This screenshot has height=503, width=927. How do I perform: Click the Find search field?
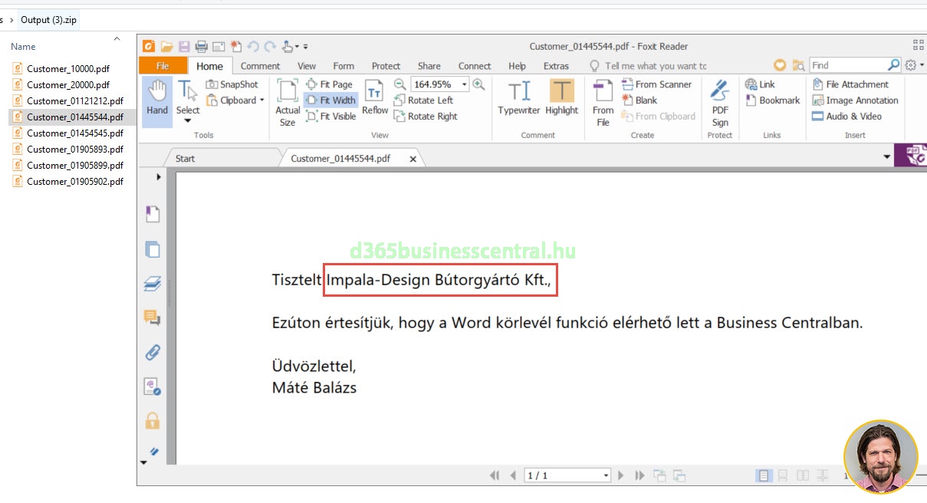tap(847, 66)
